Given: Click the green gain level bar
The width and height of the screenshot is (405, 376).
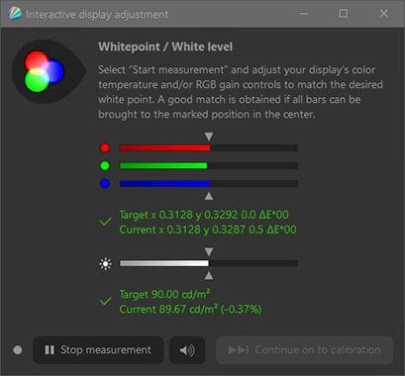Looking at the screenshot, I should pos(209,165).
